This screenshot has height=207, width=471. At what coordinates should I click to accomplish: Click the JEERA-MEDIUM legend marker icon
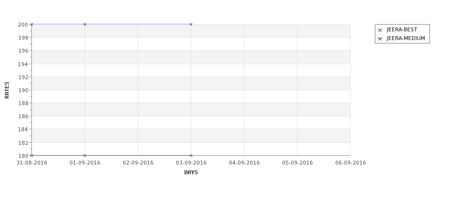(x=380, y=39)
